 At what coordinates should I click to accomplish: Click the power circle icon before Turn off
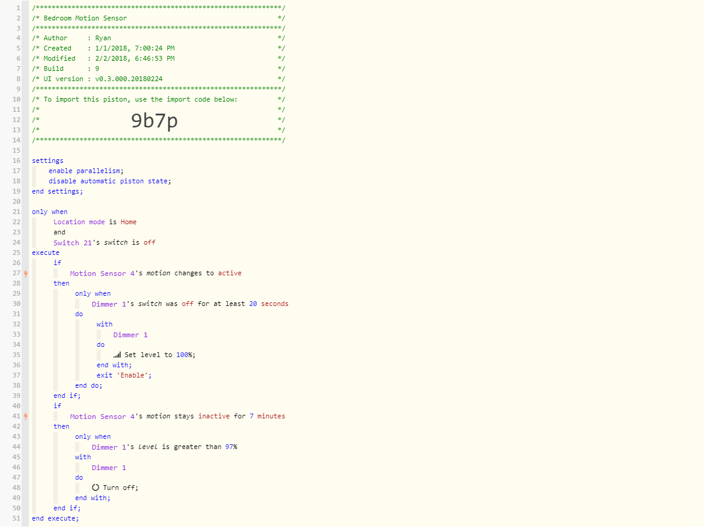96,488
